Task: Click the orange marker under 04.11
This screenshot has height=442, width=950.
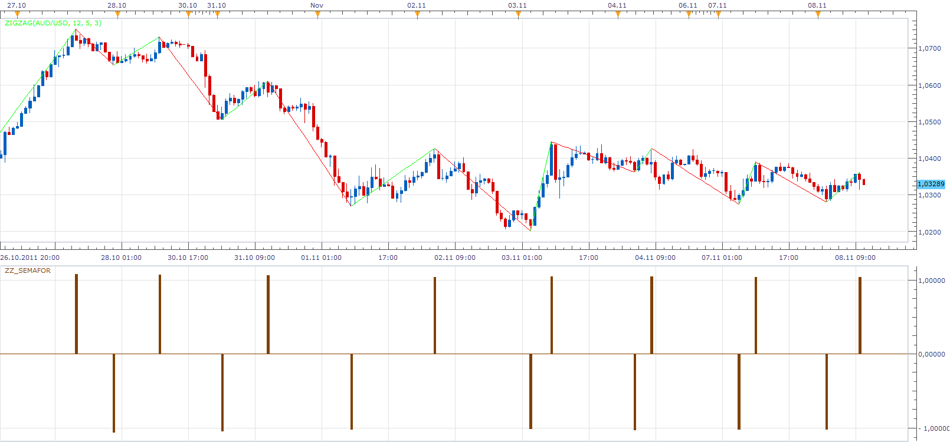Action: (618, 14)
